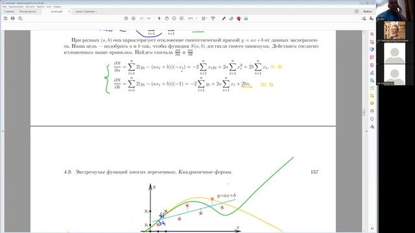Image resolution: width=415 pixels, height=233 pixels.
Task: Select the second blank avatar participant tile
Action: coord(394,75)
